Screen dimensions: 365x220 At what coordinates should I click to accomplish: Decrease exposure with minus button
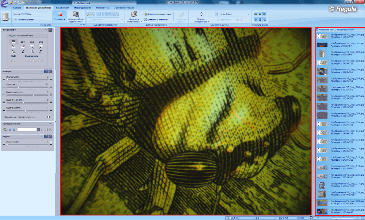4,79
